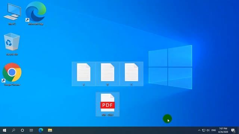Screen dimensions: 239x134
Task: Open the clock showing 7:07 PM
Action: 223,130
